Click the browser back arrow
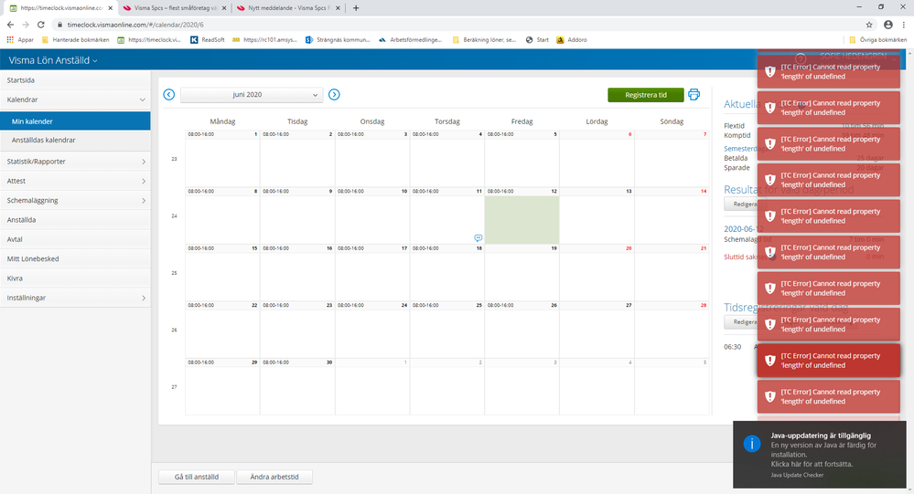The height and width of the screenshot is (494, 914). click(10, 25)
